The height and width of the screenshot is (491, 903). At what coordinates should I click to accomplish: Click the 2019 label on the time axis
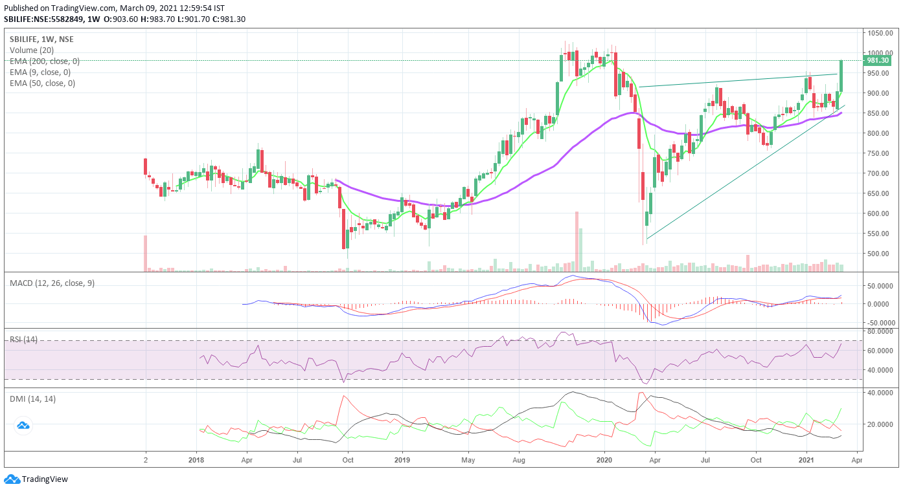click(x=402, y=459)
